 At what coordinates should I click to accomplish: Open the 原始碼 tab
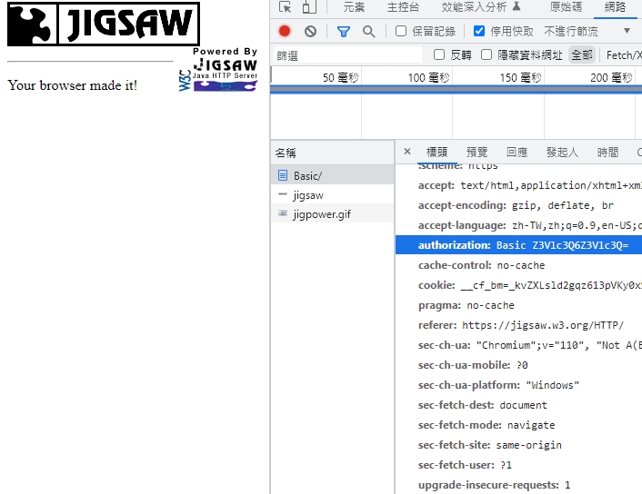(x=566, y=7)
